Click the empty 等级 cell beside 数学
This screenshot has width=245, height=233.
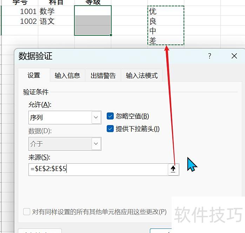(93, 11)
